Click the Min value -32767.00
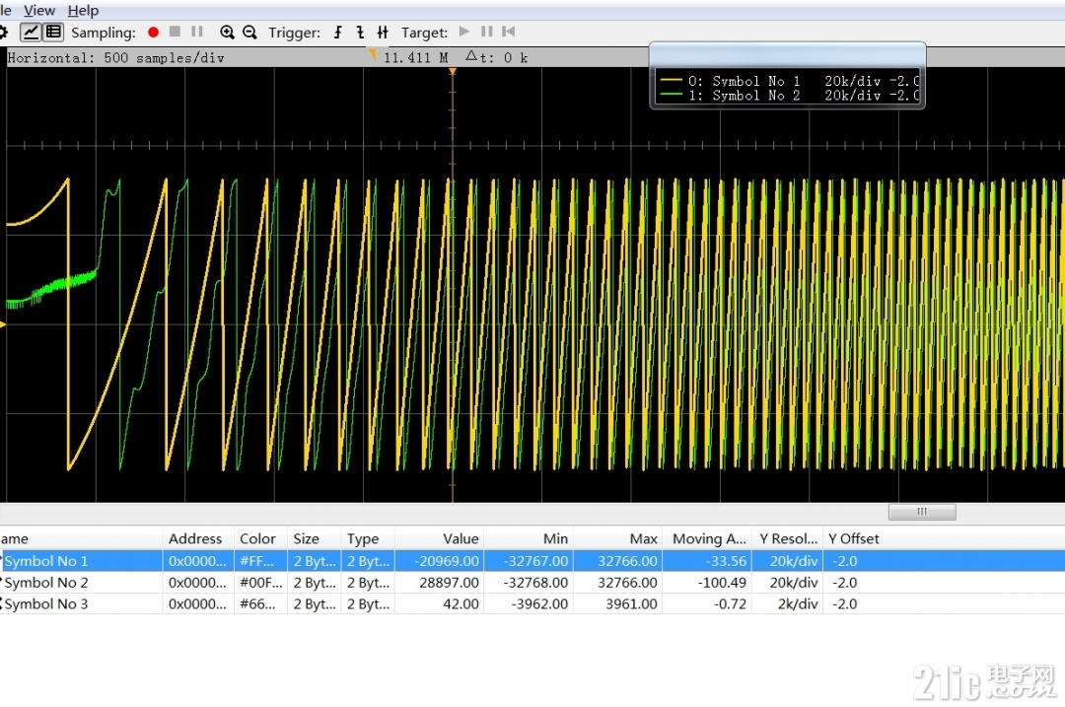The height and width of the screenshot is (707, 1065). [x=535, y=561]
